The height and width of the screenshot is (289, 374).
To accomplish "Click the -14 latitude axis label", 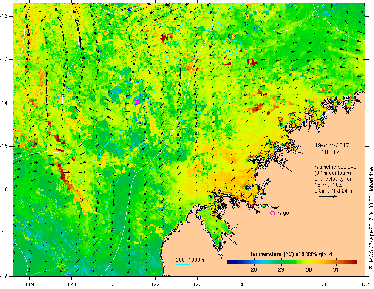I will (x=5, y=103).
